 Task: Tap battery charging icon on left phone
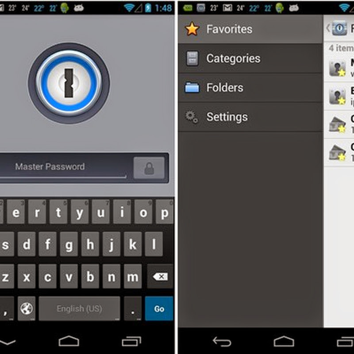(148, 8)
